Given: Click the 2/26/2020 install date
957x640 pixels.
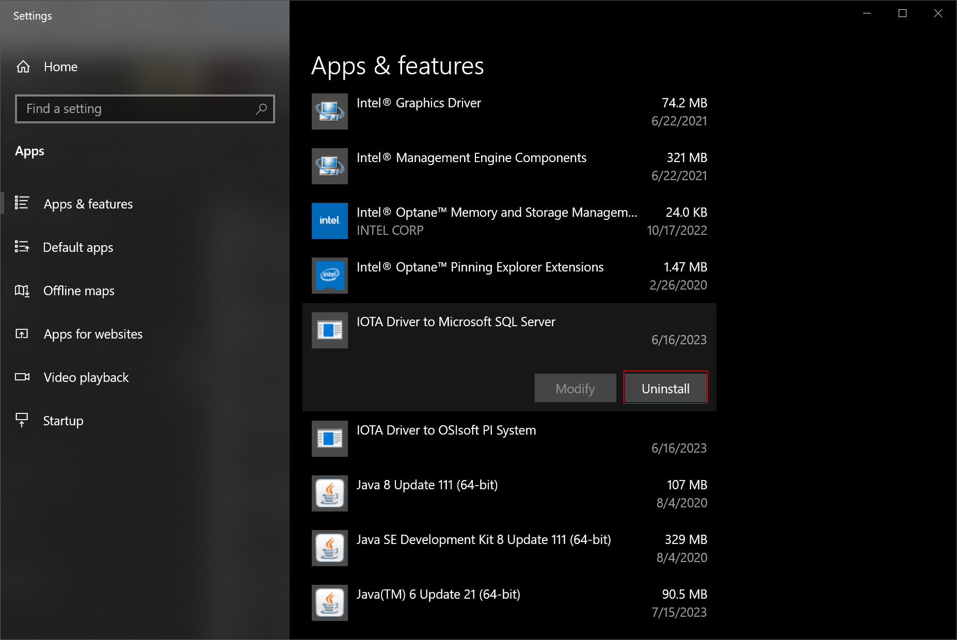Looking at the screenshot, I should pyautogui.click(x=678, y=285).
